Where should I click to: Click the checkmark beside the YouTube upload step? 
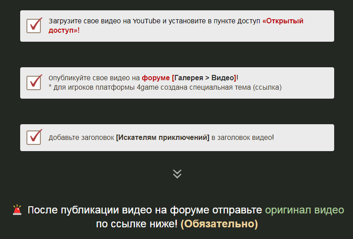[34, 26]
